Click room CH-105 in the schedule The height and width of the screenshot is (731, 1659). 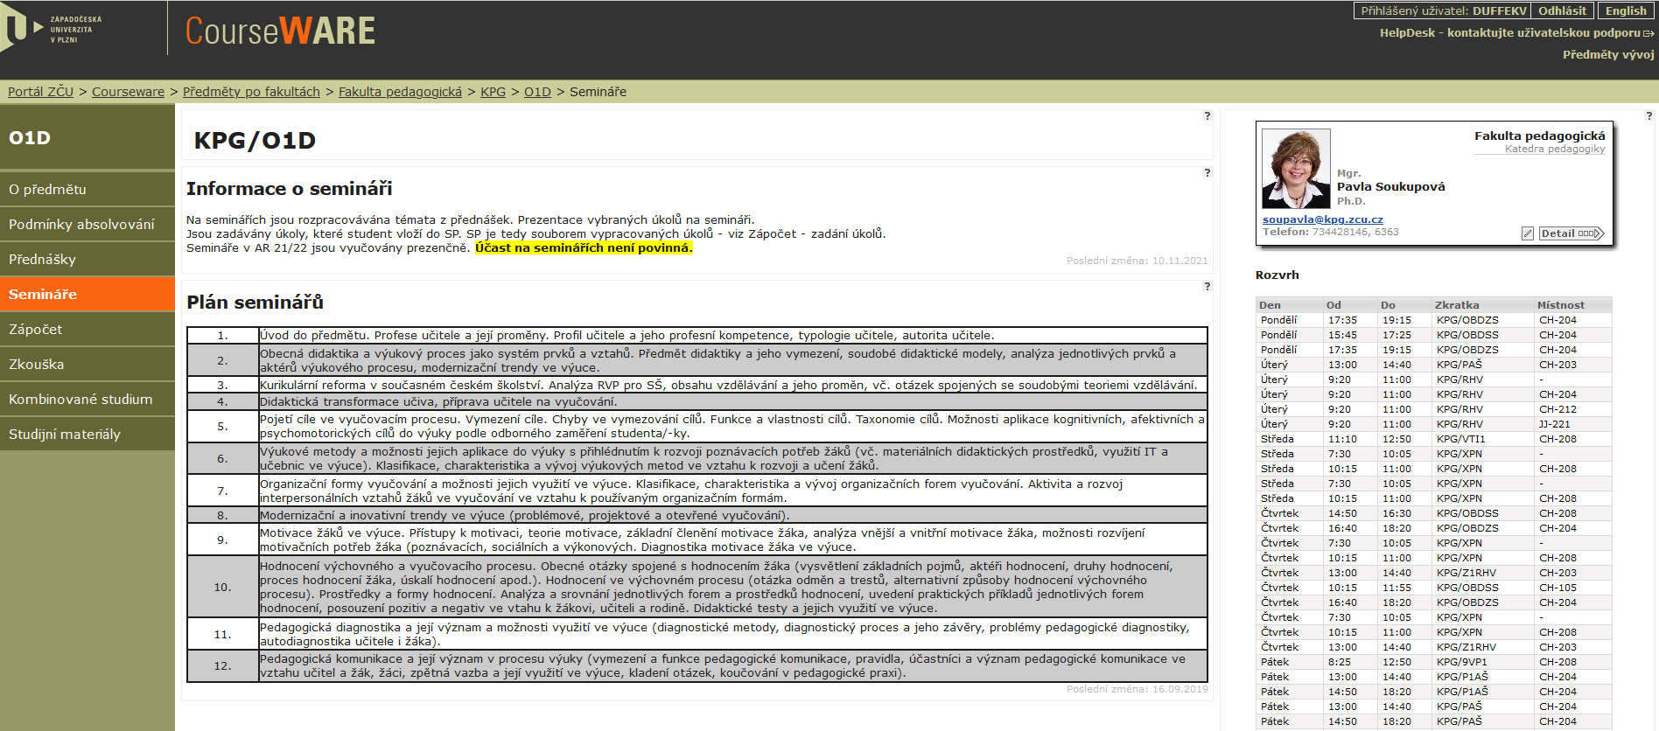pyautogui.click(x=1558, y=588)
